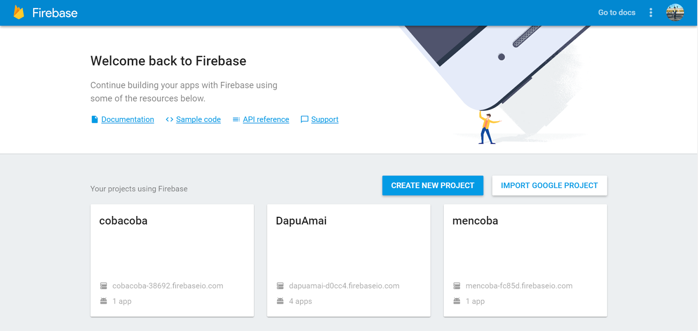Open the Documentation link

click(127, 119)
